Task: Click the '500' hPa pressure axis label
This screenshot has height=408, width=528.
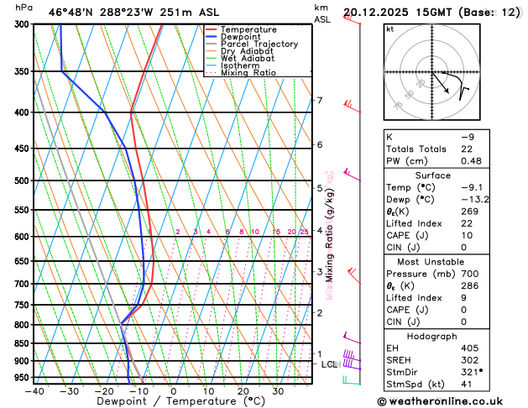Action: coord(24,180)
